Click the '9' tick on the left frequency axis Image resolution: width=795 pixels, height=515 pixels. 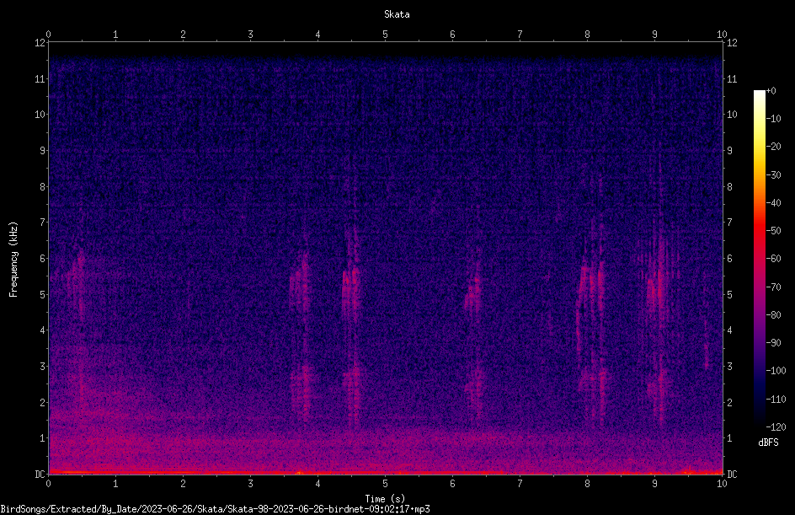43,151
